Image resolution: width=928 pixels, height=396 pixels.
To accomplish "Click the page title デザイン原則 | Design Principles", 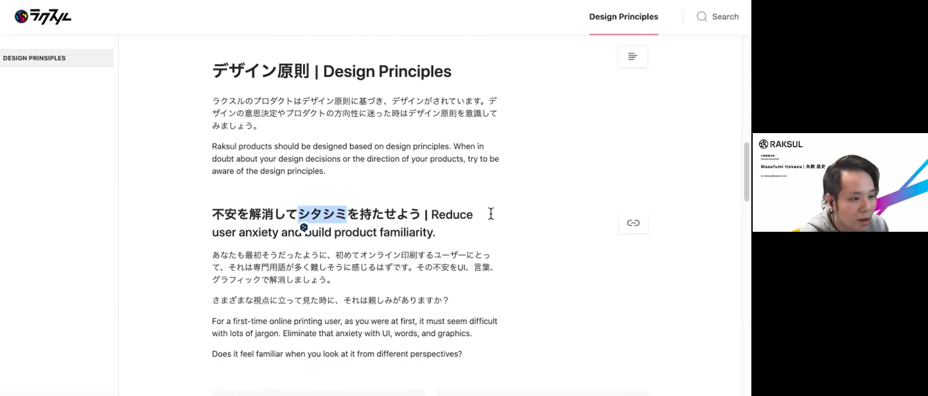I will coord(332,71).
